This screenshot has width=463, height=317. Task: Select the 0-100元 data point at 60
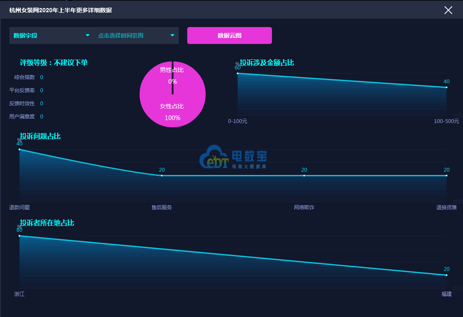[238, 74]
